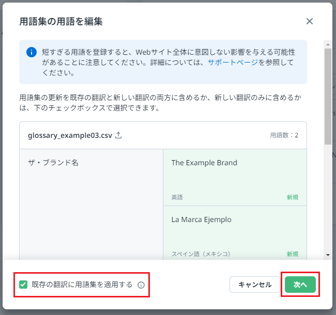Image resolution: width=336 pixels, height=315 pixels.
Task: Toggle the 既存の翻訳に用語集を適用する checkbox
Action: (23, 285)
